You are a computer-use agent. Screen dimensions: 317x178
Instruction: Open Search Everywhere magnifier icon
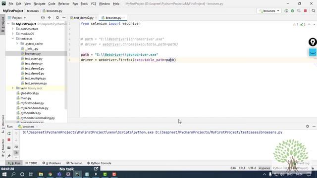click(x=313, y=11)
